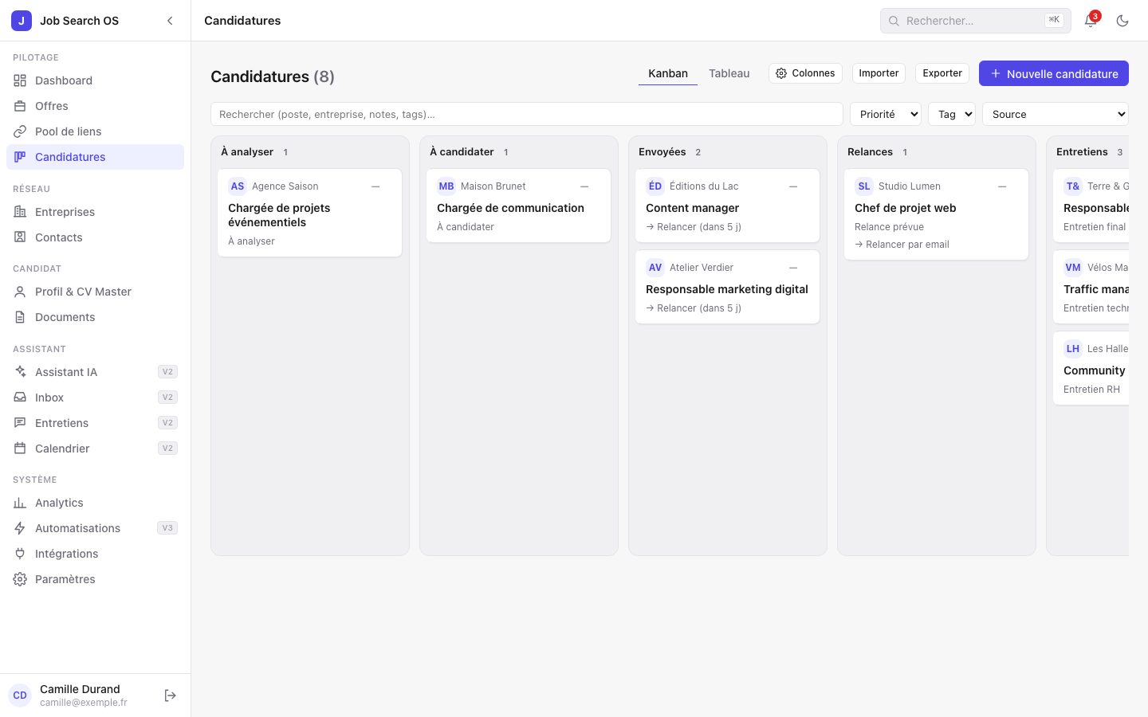Click the Entreprises building icon

(x=20, y=212)
